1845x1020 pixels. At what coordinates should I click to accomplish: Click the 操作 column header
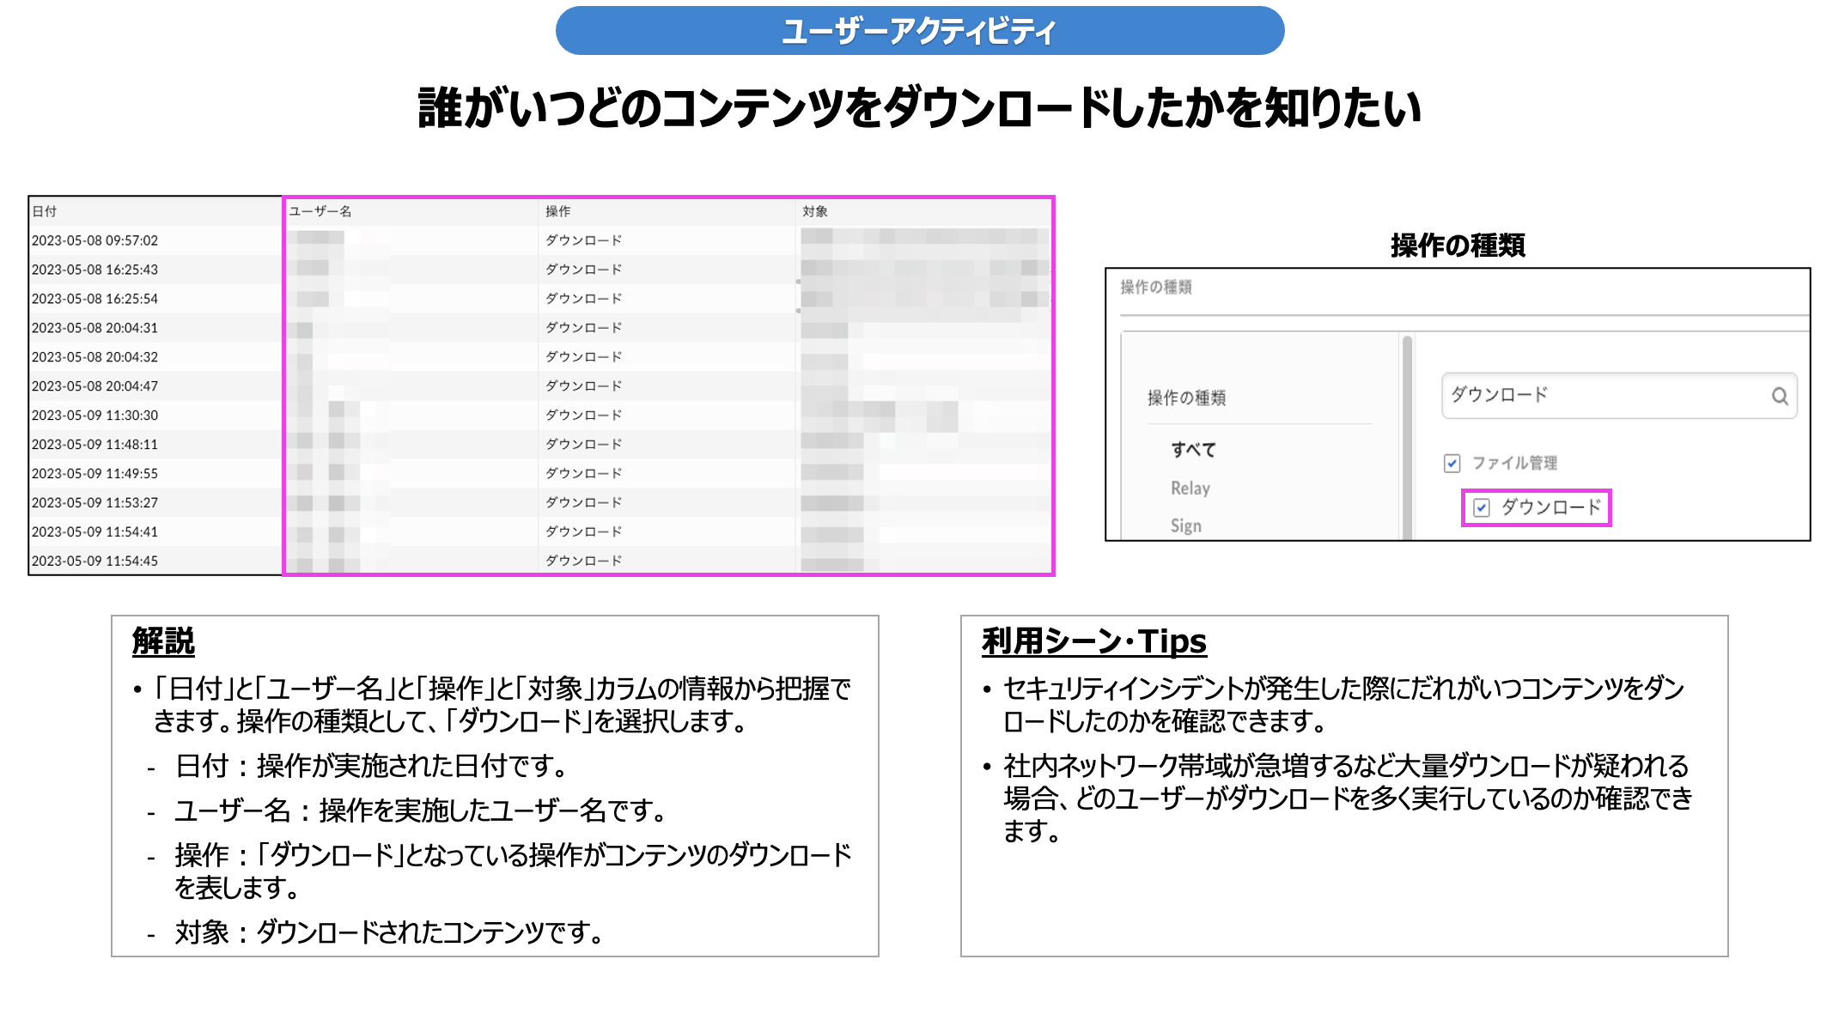[557, 211]
